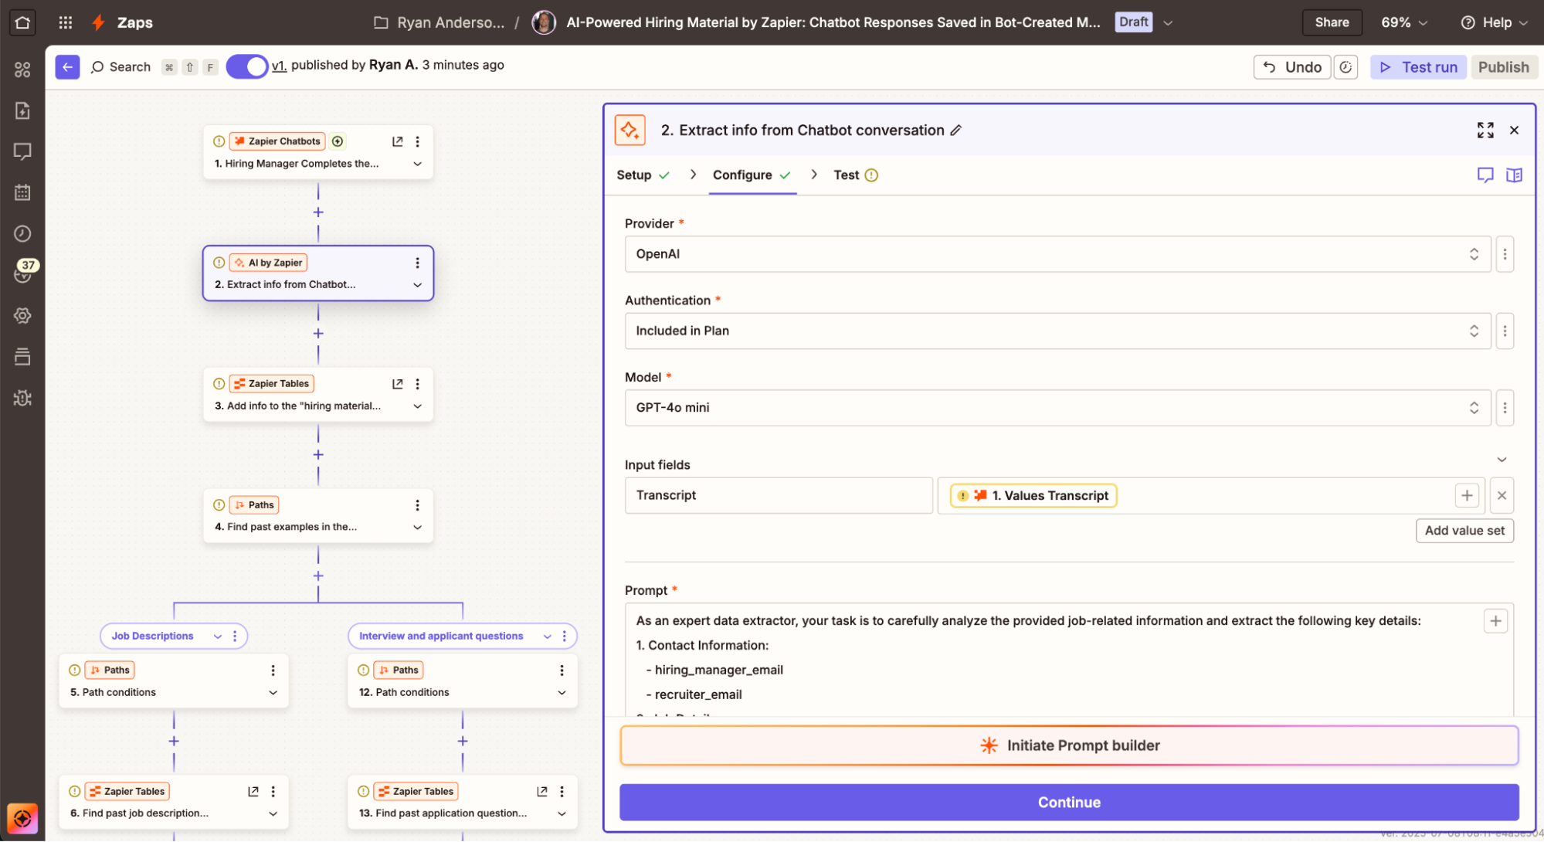The height and width of the screenshot is (842, 1544).
Task: Switch to the Test tab
Action: (x=847, y=175)
